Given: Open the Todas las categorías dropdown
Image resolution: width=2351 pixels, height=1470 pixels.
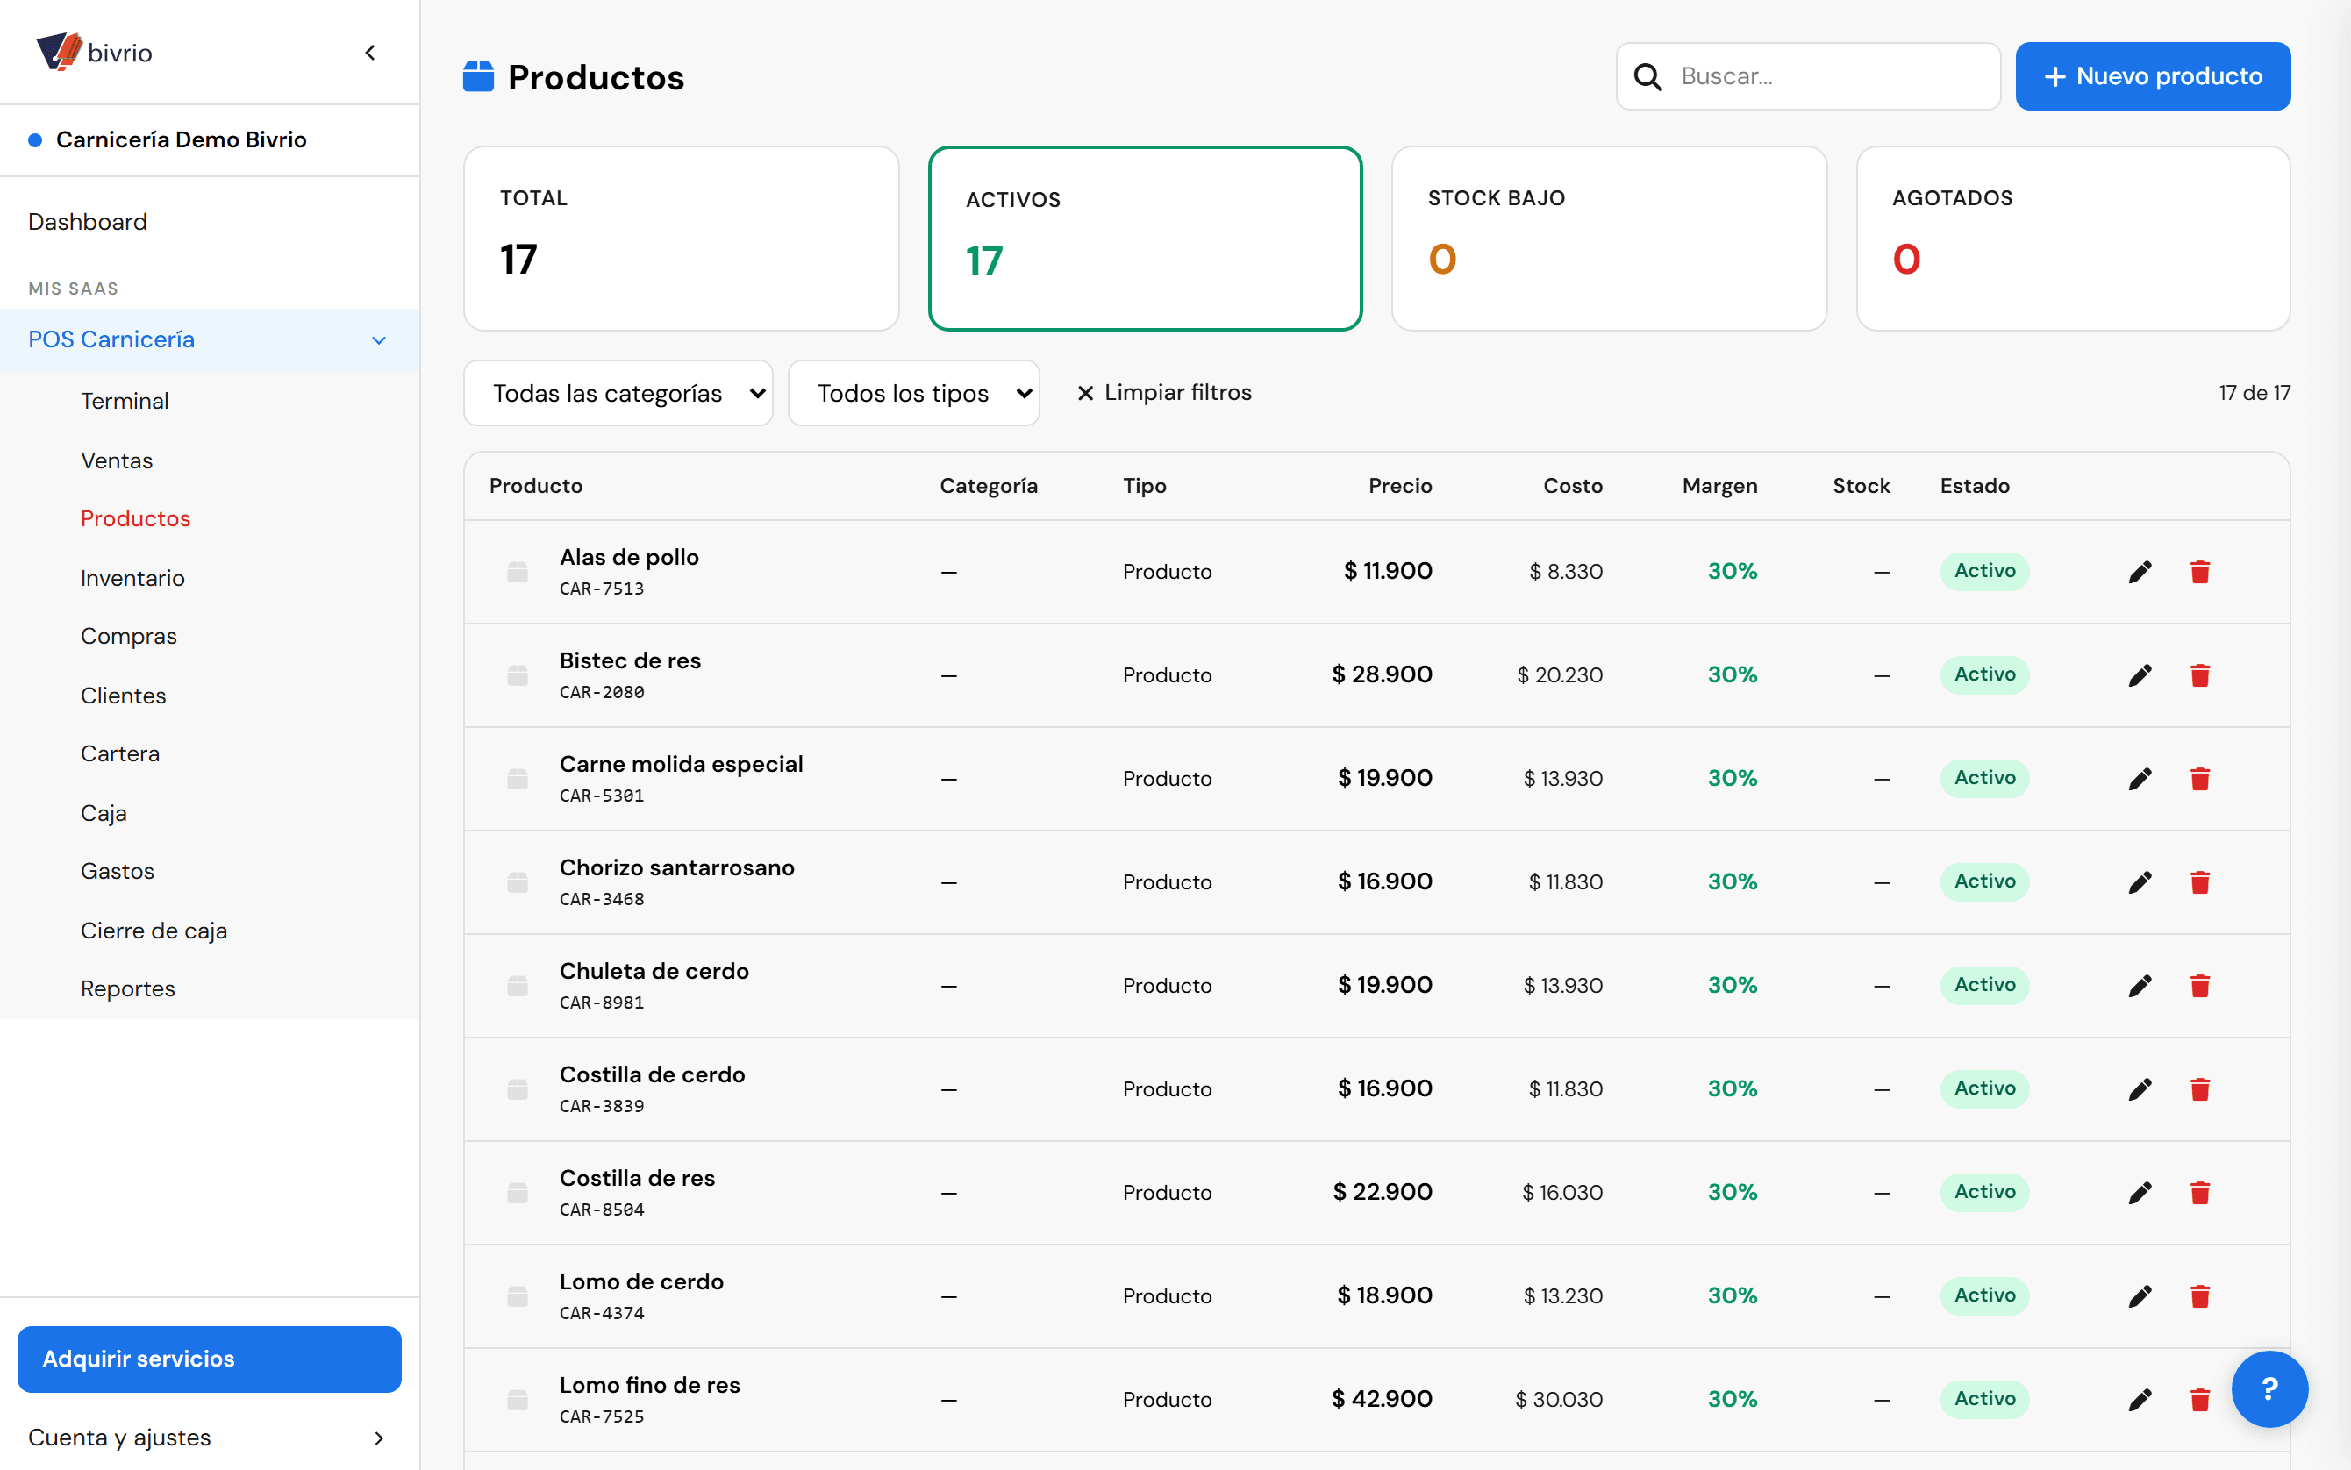Looking at the screenshot, I should (618, 393).
